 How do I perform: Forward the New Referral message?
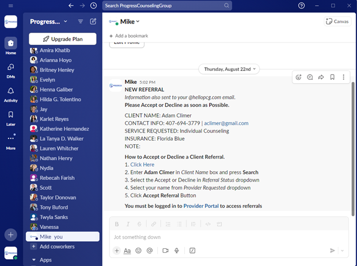pyautogui.click(x=321, y=77)
